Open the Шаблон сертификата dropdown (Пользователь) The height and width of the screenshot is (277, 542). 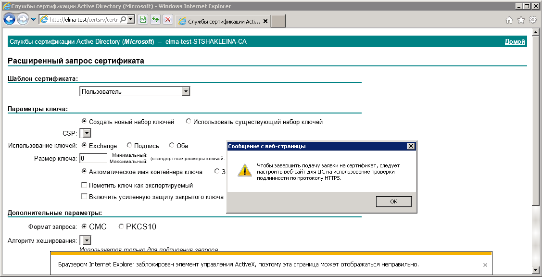pos(135,91)
